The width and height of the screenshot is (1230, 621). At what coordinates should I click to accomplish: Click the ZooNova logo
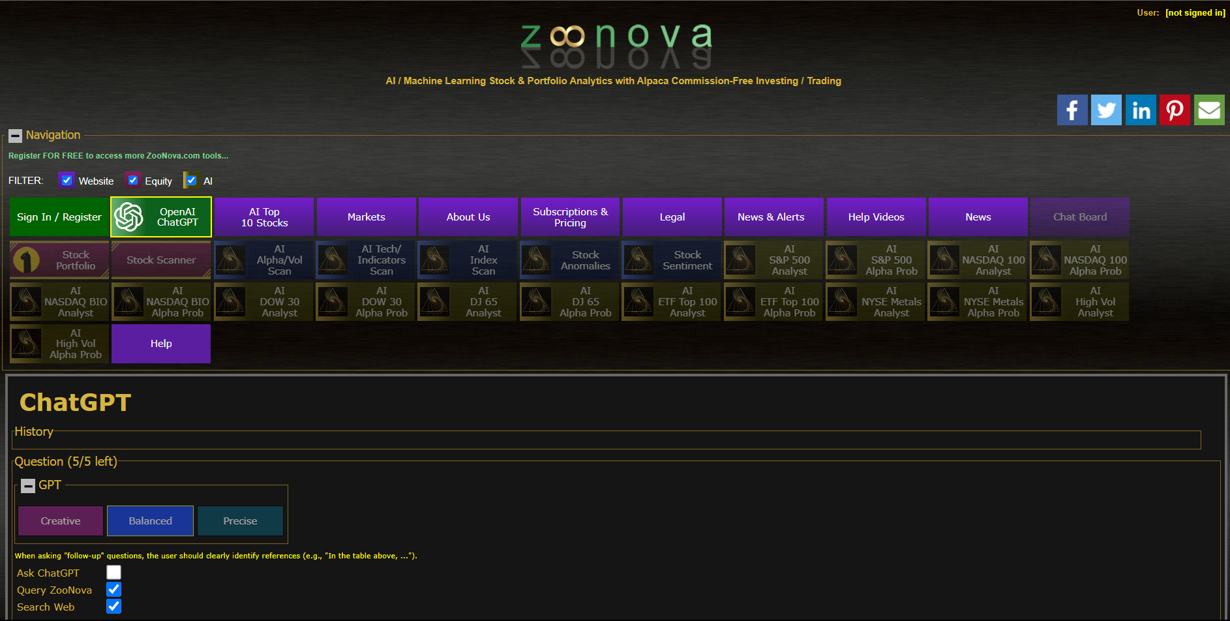[x=615, y=44]
